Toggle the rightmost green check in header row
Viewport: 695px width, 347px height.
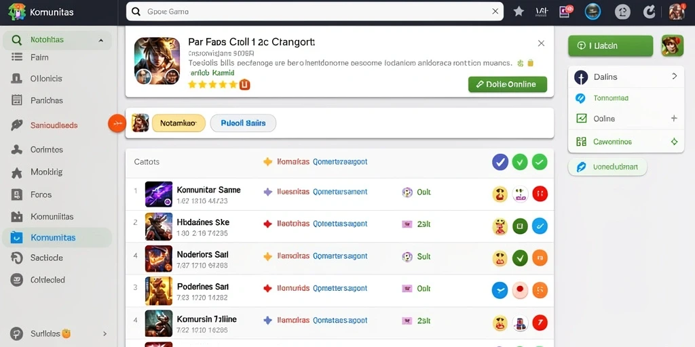click(540, 163)
